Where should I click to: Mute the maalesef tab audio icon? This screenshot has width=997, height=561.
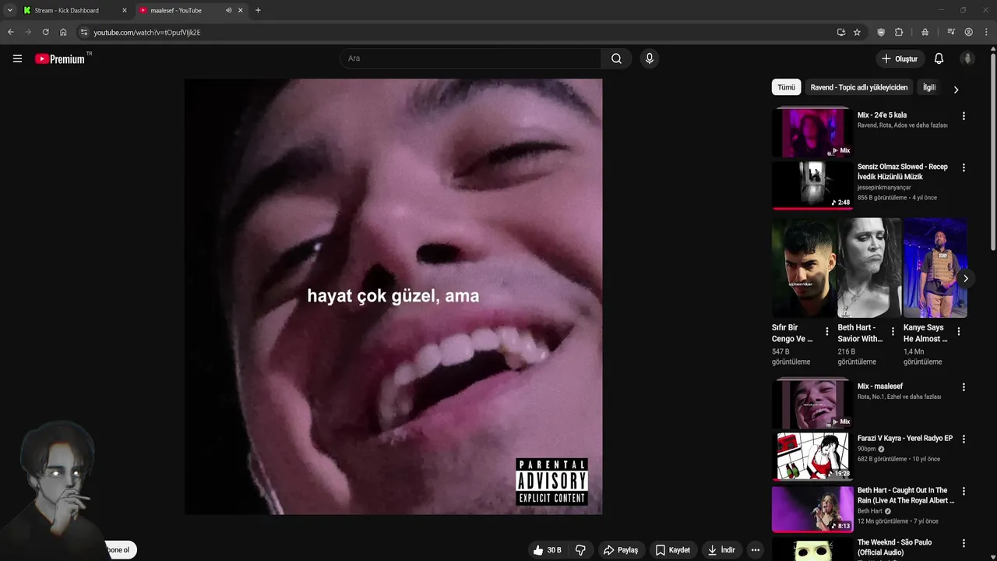tap(228, 10)
